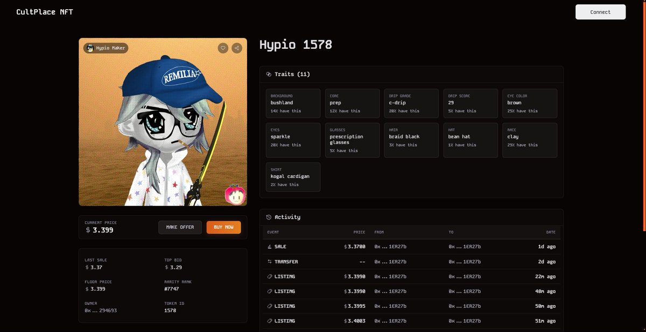Open the Hypio Maker collection badge
Image resolution: width=646 pixels, height=332 pixels.
(106, 48)
